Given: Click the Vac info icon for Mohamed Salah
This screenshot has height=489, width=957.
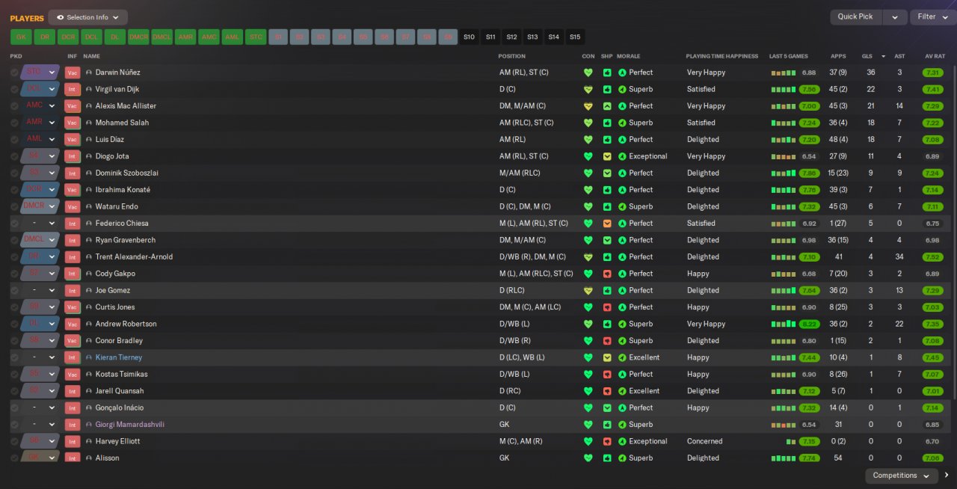Looking at the screenshot, I should [72, 123].
